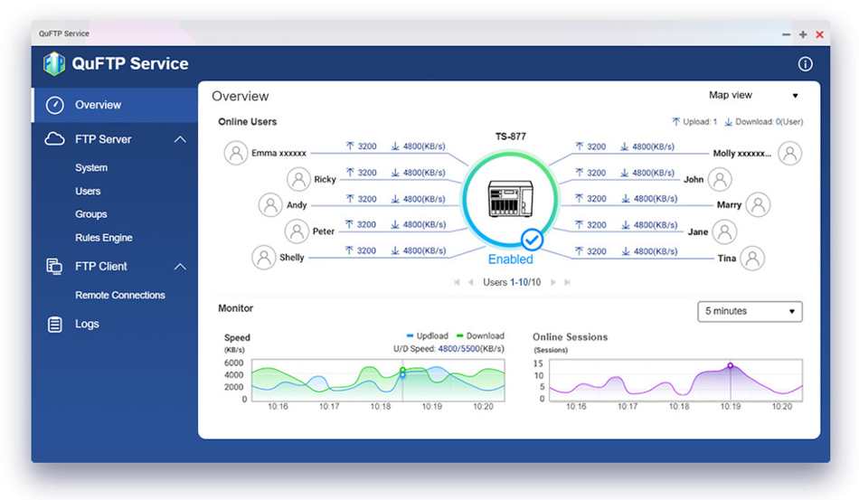The height and width of the screenshot is (500, 859).
Task: Click the Users 1-10/10 pager text
Action: click(x=512, y=282)
